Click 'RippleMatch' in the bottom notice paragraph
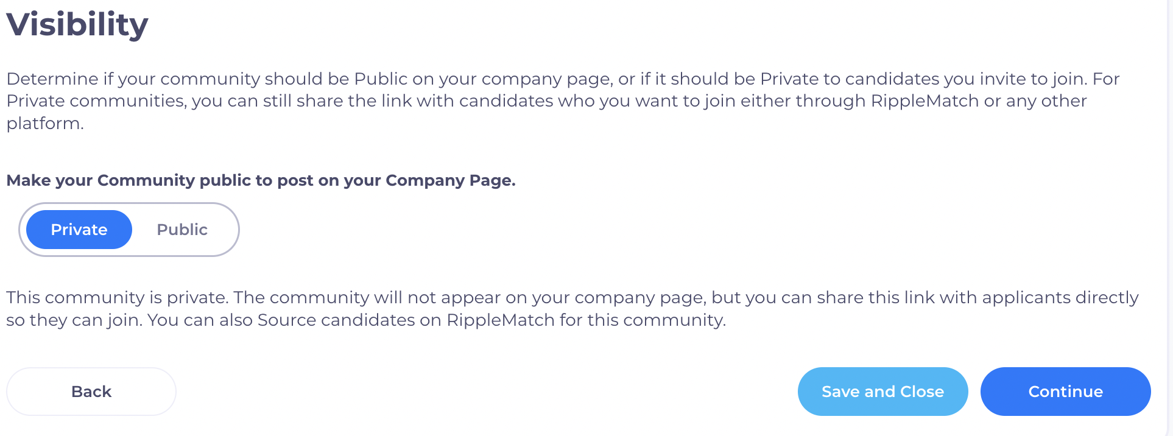The width and height of the screenshot is (1173, 436). pyautogui.click(x=501, y=320)
